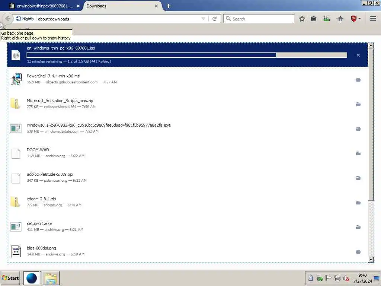
Task: Open containing folder for PowerShell-7.4.4 msi
Action: (x=358, y=80)
